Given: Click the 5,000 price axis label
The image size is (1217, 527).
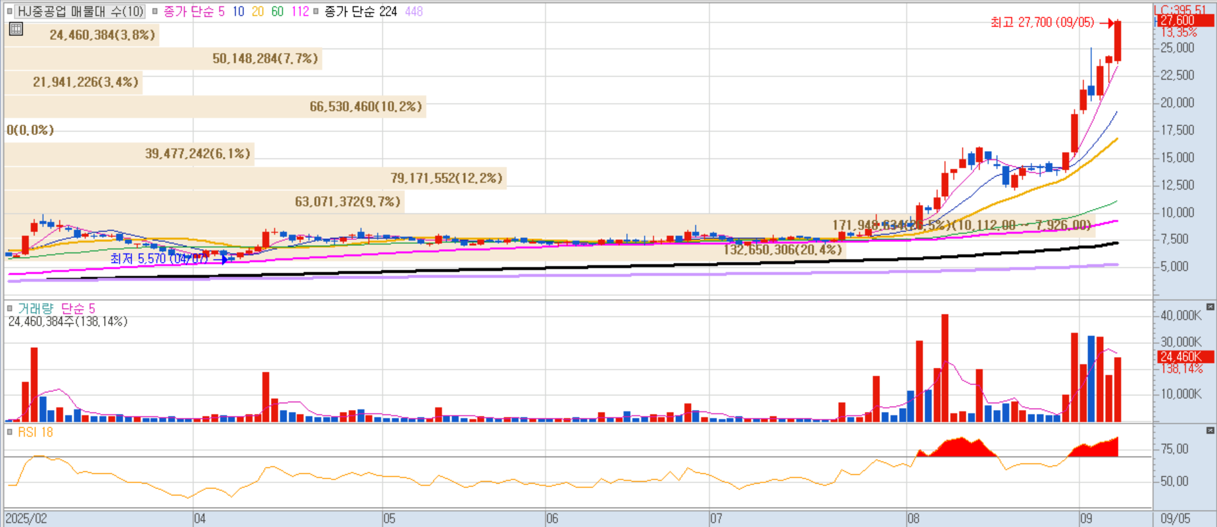Looking at the screenshot, I should click(1174, 267).
